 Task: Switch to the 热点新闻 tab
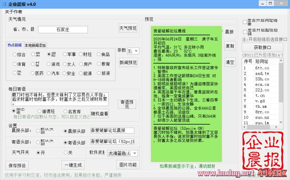pos(14,45)
